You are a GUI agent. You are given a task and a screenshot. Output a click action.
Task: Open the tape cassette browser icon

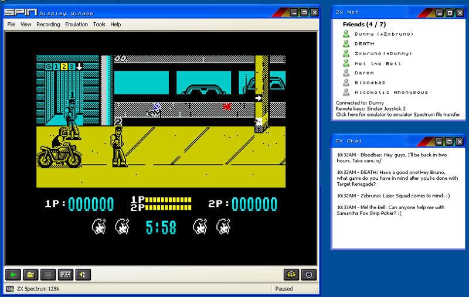coord(48,274)
